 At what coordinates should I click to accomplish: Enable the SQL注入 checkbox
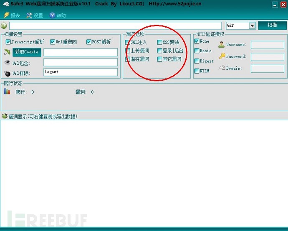pos(127,42)
